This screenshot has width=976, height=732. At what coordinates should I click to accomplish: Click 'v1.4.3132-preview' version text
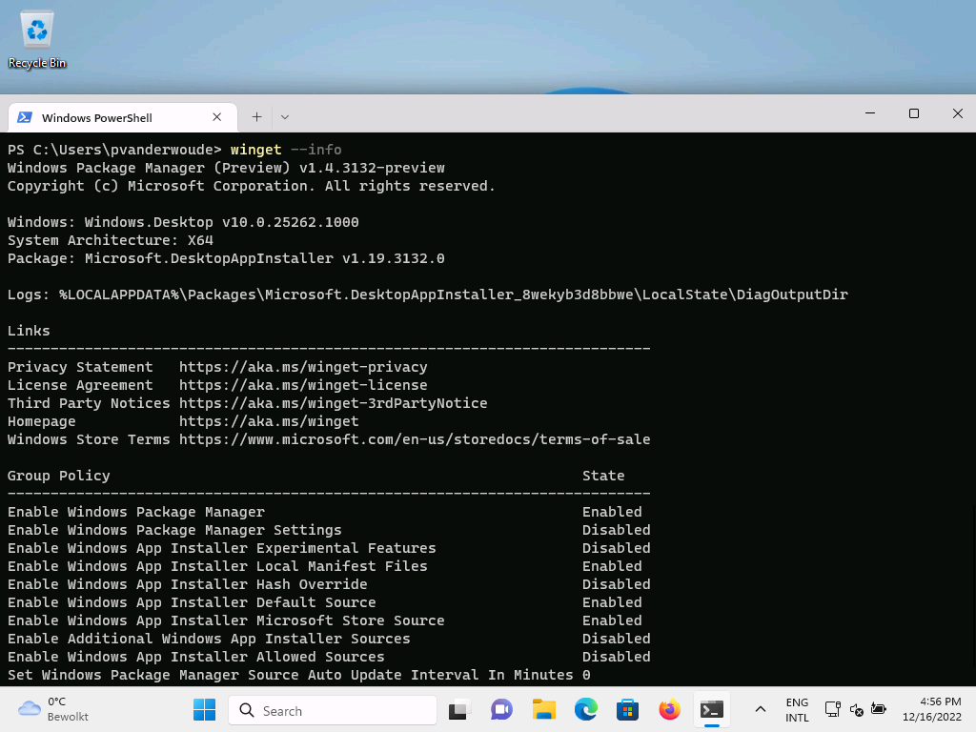coord(373,168)
